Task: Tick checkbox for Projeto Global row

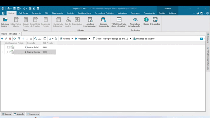Action: pyautogui.click(x=9, y=47)
